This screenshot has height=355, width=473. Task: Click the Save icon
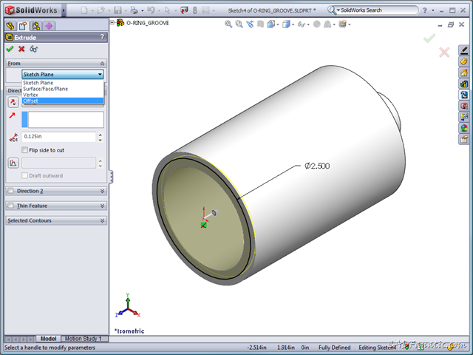pyautogui.click(x=118, y=10)
